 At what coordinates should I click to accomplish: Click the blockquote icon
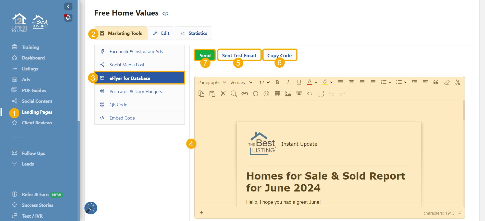436,82
